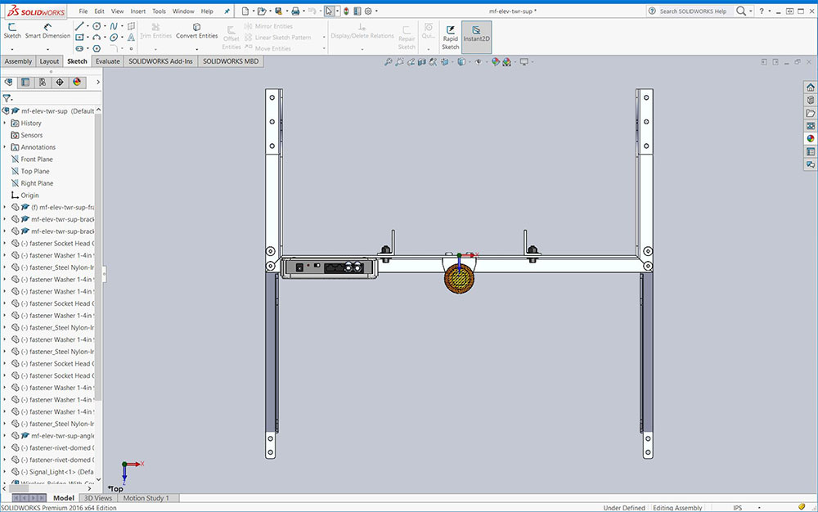Viewport: 818px width, 512px height.
Task: Click the IPS unit system button
Action: point(738,508)
